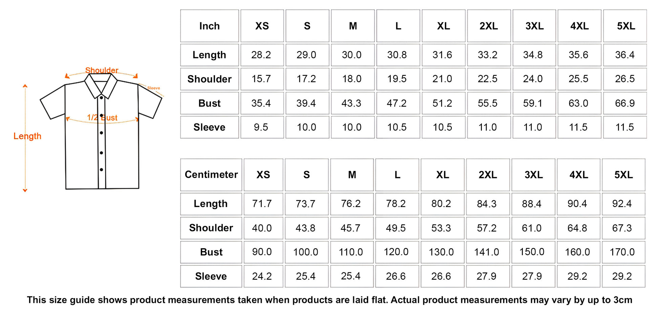Select the XS column header in inch table

[x=262, y=26]
